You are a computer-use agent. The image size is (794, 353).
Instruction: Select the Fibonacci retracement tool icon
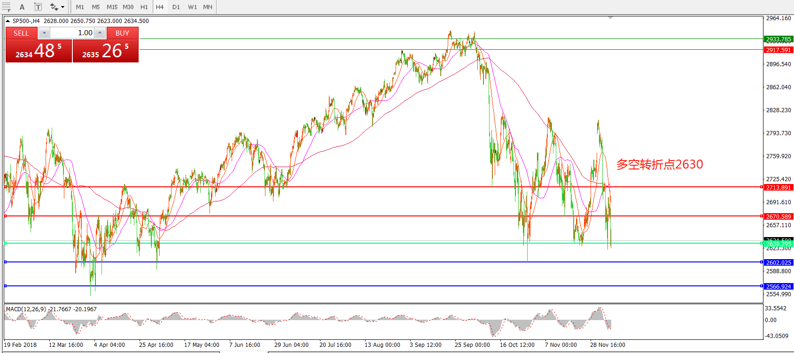click(x=6, y=7)
